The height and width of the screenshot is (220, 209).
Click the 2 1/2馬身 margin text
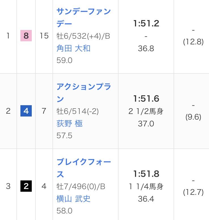click(x=146, y=111)
